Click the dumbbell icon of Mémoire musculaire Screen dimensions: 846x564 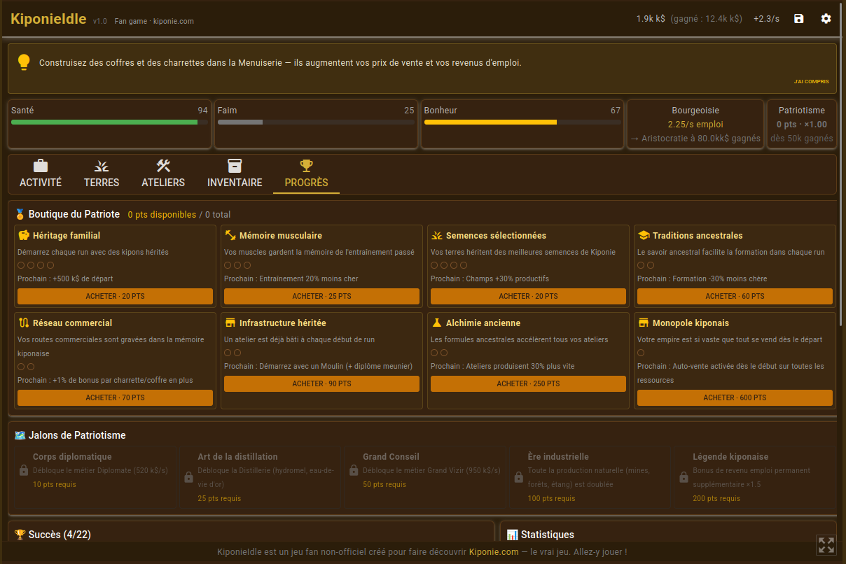[x=230, y=235]
